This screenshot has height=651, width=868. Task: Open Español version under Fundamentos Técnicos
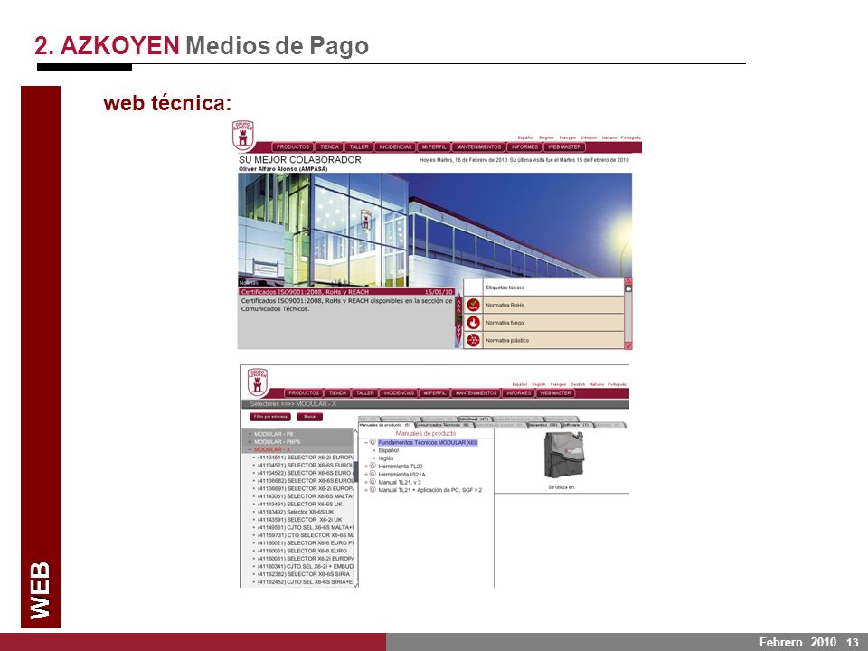[x=389, y=450]
